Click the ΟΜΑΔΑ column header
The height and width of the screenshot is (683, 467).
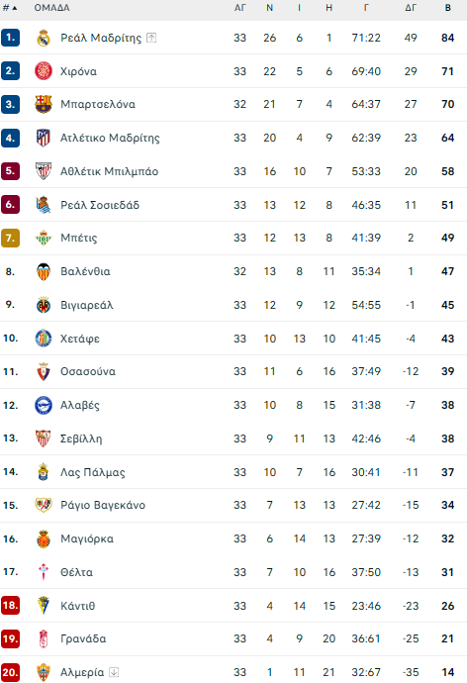(x=51, y=8)
